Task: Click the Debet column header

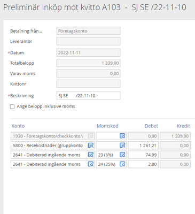Action: 151,126
